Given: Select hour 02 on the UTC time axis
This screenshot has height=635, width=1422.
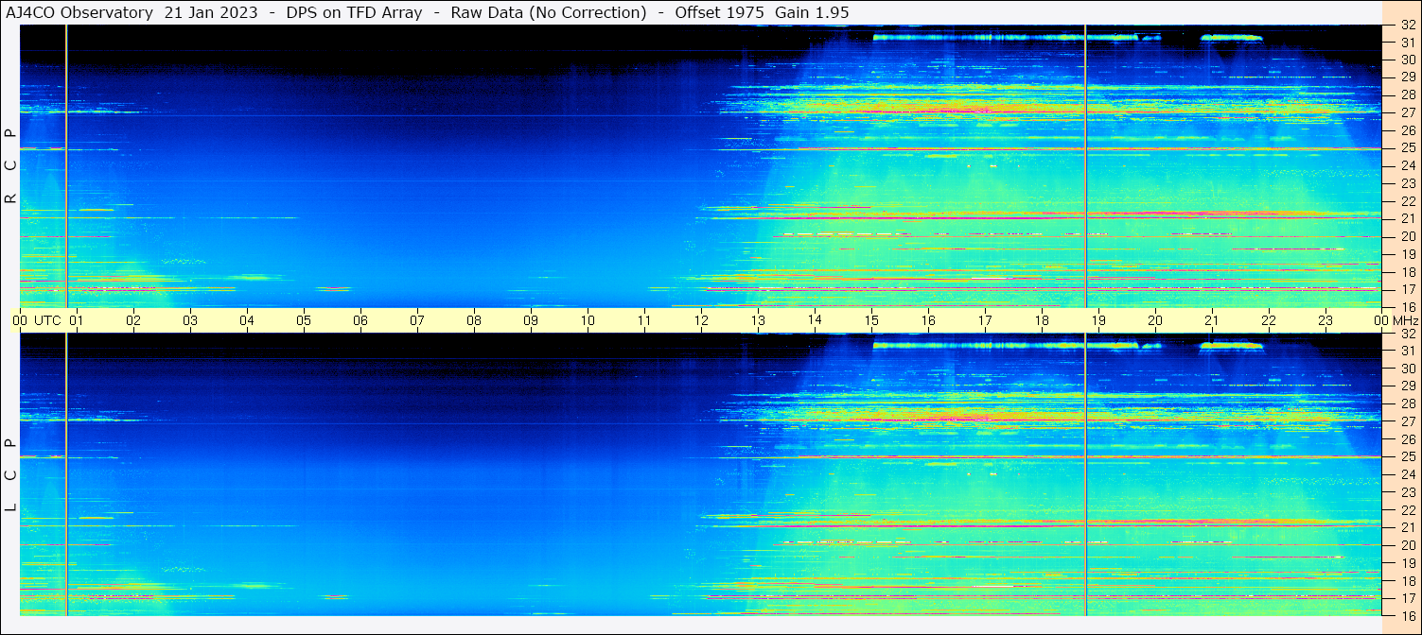Looking at the screenshot, I should pos(133,320).
